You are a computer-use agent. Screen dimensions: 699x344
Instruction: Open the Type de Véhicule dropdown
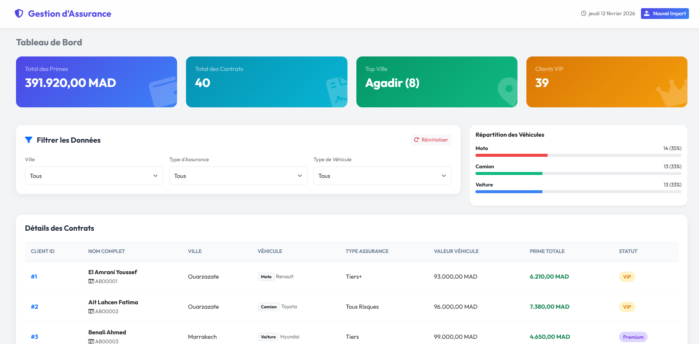(382, 176)
